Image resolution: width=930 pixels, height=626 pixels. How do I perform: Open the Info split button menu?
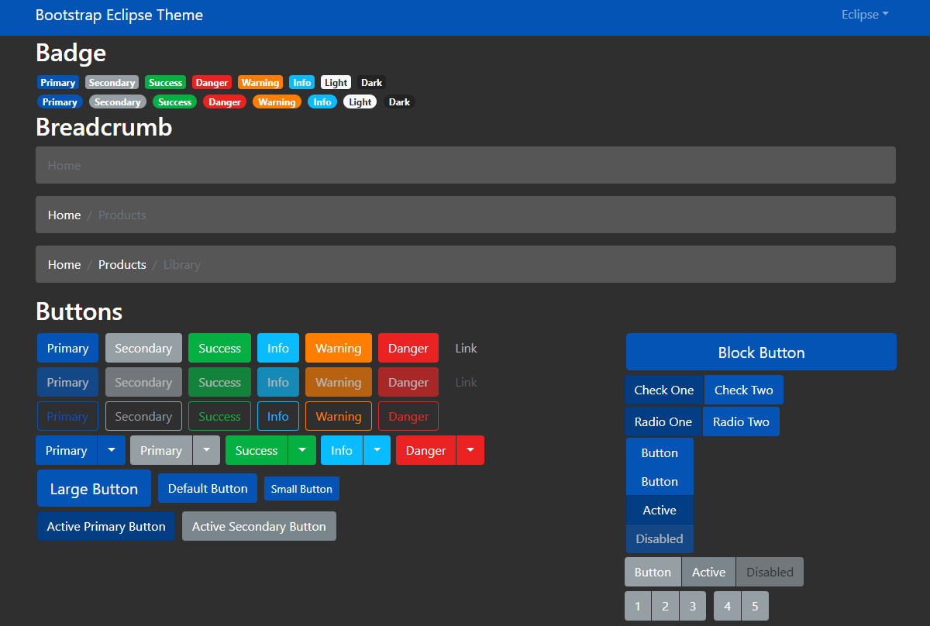pyautogui.click(x=377, y=450)
